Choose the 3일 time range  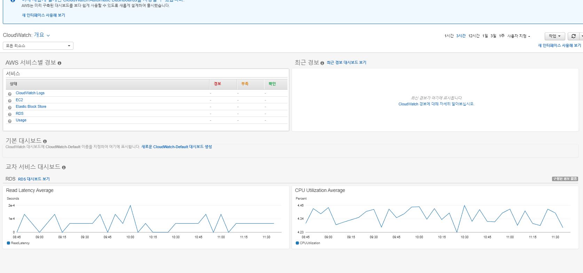click(494, 36)
